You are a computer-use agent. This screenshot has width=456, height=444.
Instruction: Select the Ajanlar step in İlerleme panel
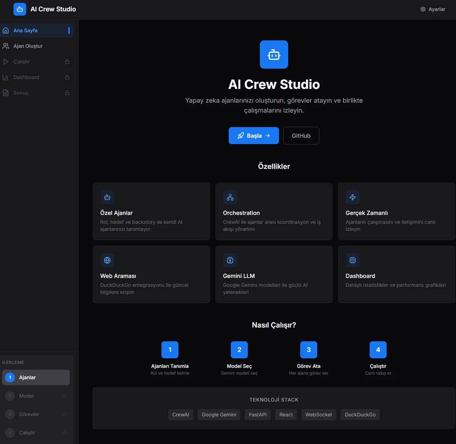(36, 377)
